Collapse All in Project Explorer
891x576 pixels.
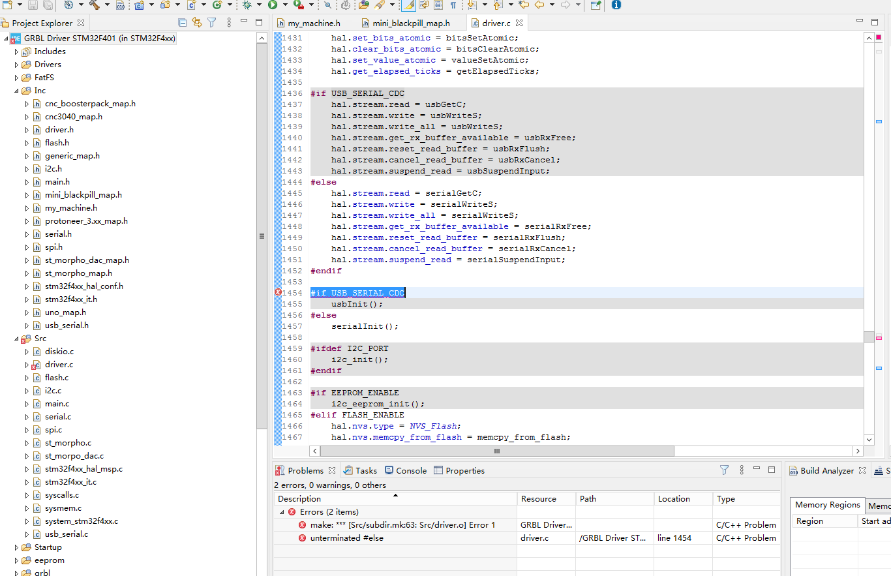pos(183,23)
